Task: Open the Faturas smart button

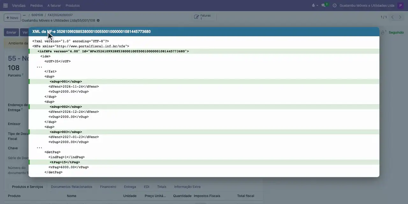Action: (x=204, y=17)
